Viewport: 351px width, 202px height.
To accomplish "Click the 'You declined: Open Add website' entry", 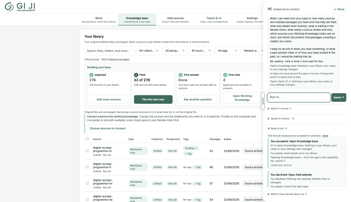I will click(x=307, y=180).
